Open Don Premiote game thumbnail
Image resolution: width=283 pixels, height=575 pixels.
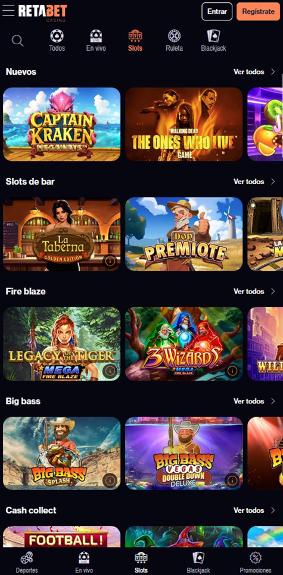coord(184,234)
